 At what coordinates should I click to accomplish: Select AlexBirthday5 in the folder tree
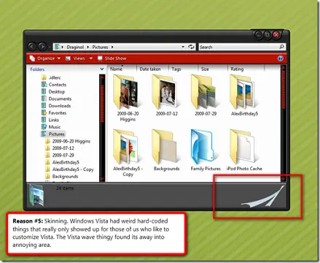(63, 162)
